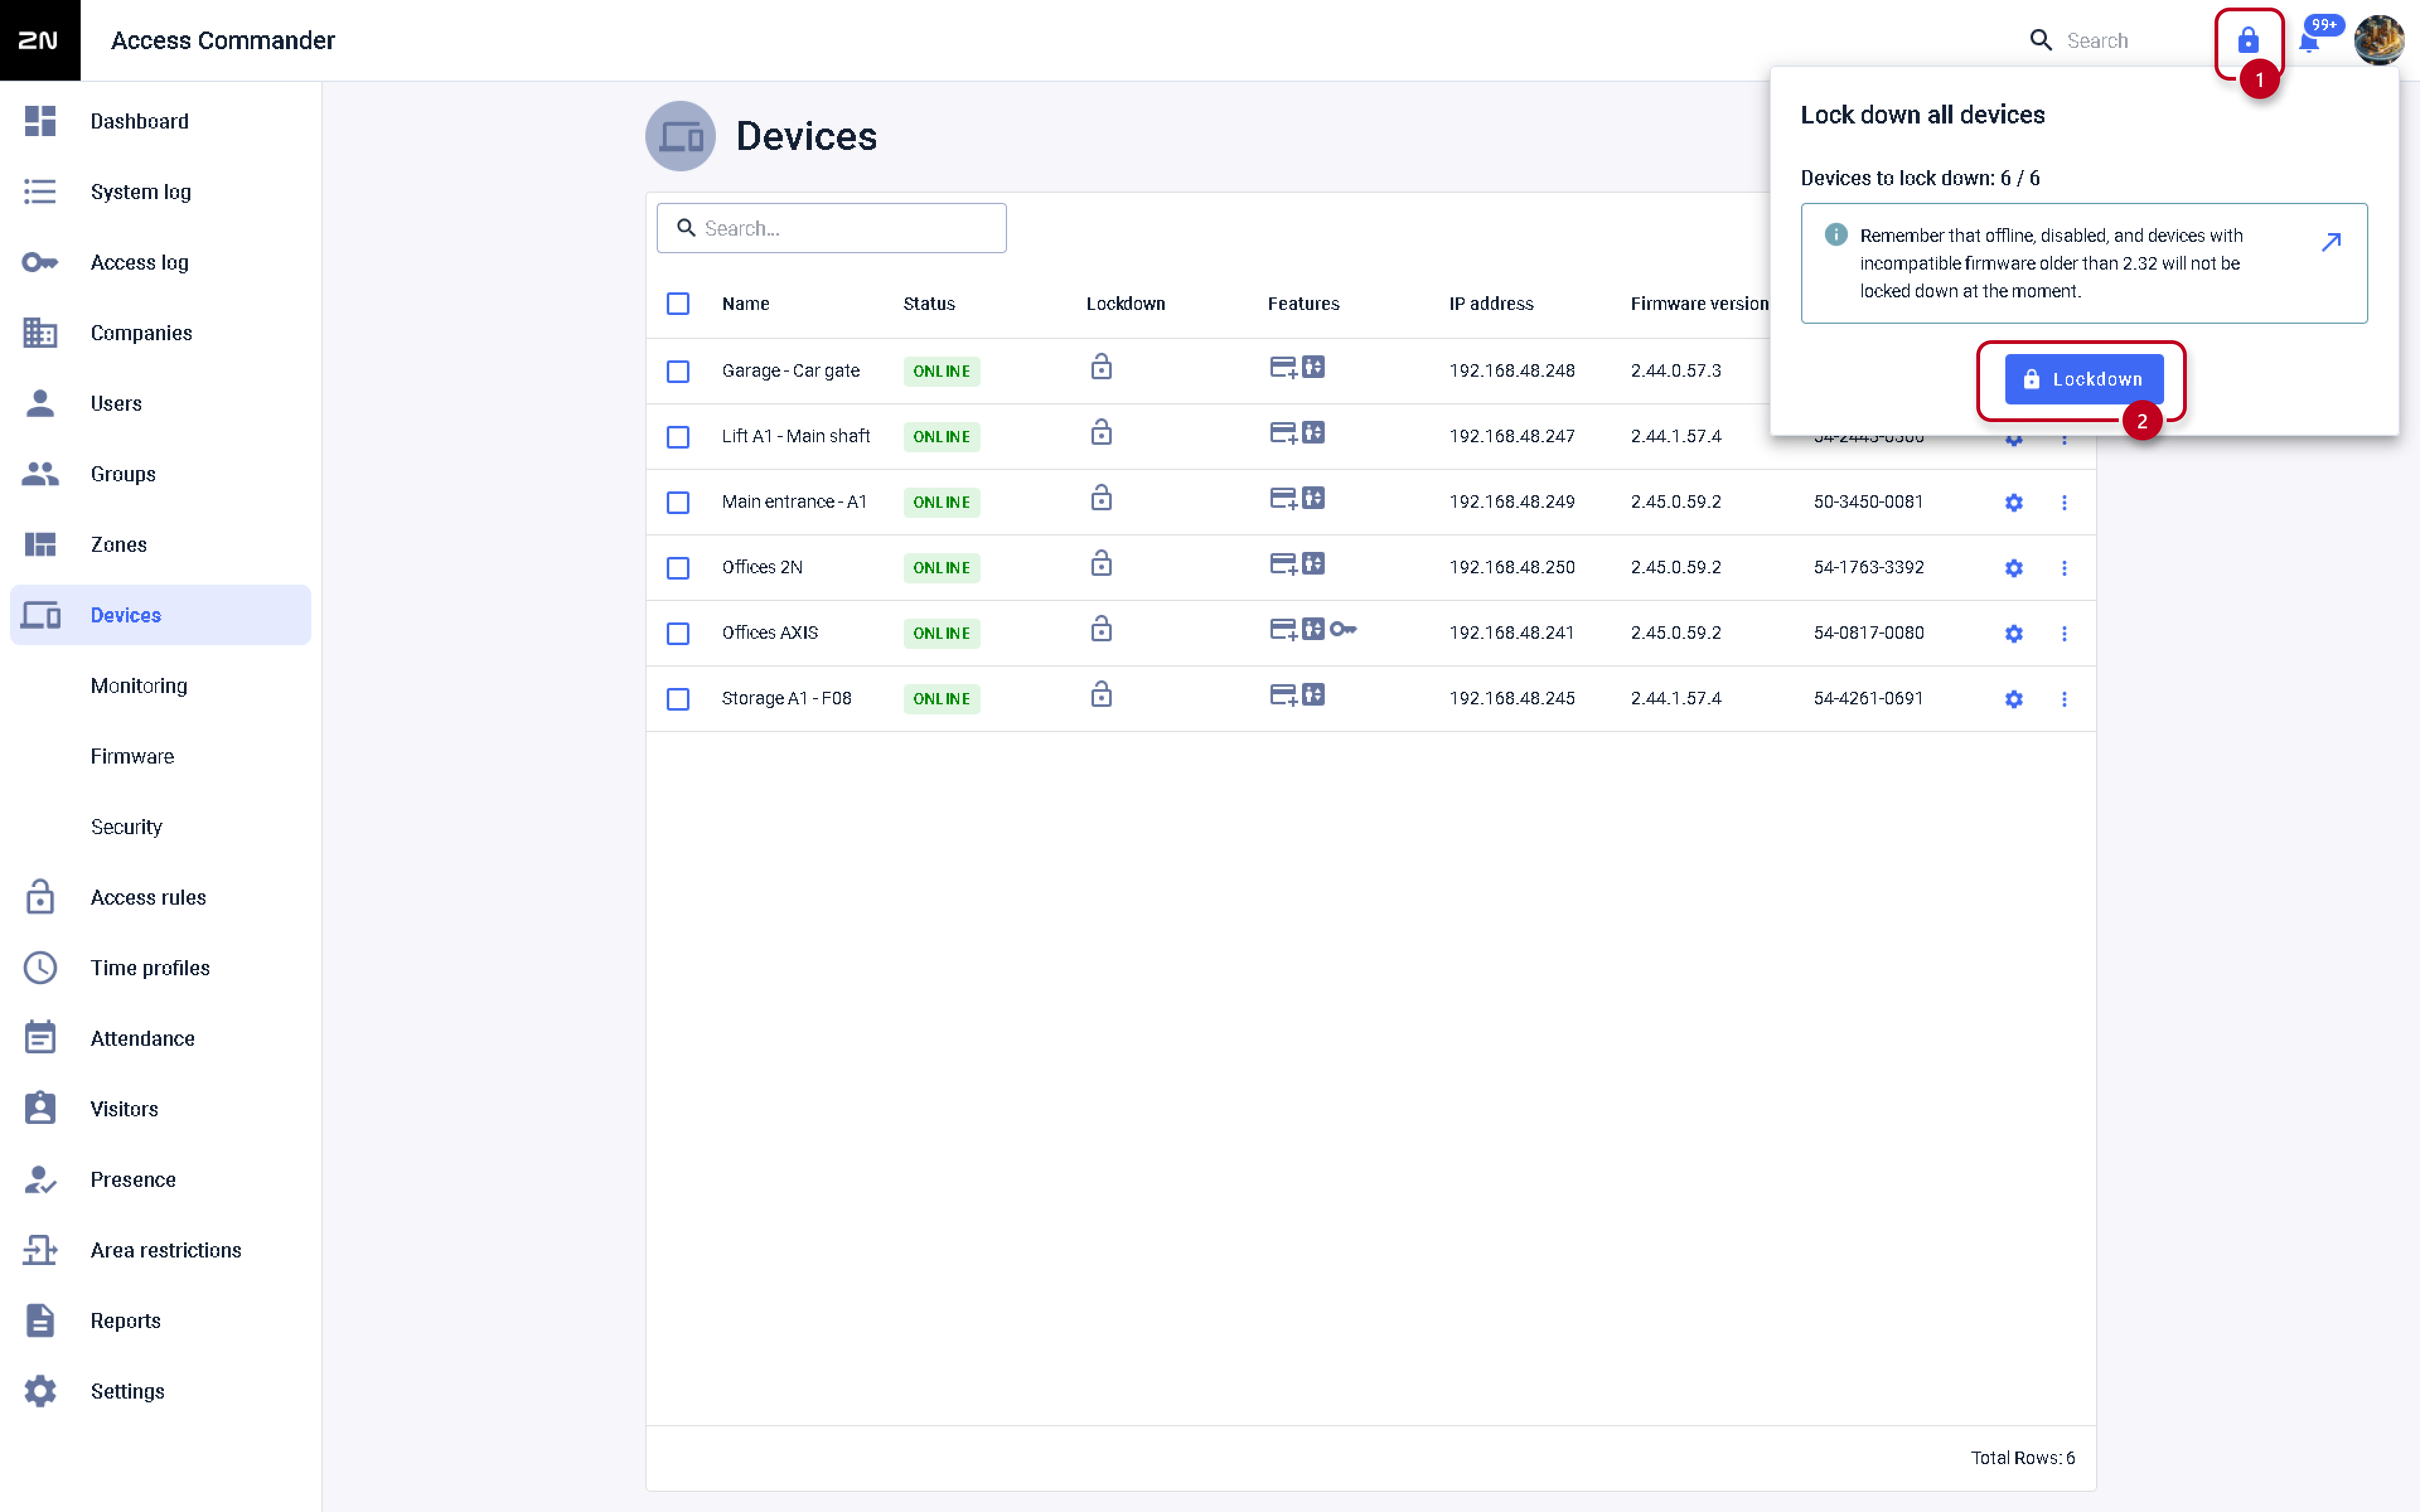This screenshot has width=2420, height=1512.
Task: Open Visitors in the sidebar
Action: coord(160,1109)
